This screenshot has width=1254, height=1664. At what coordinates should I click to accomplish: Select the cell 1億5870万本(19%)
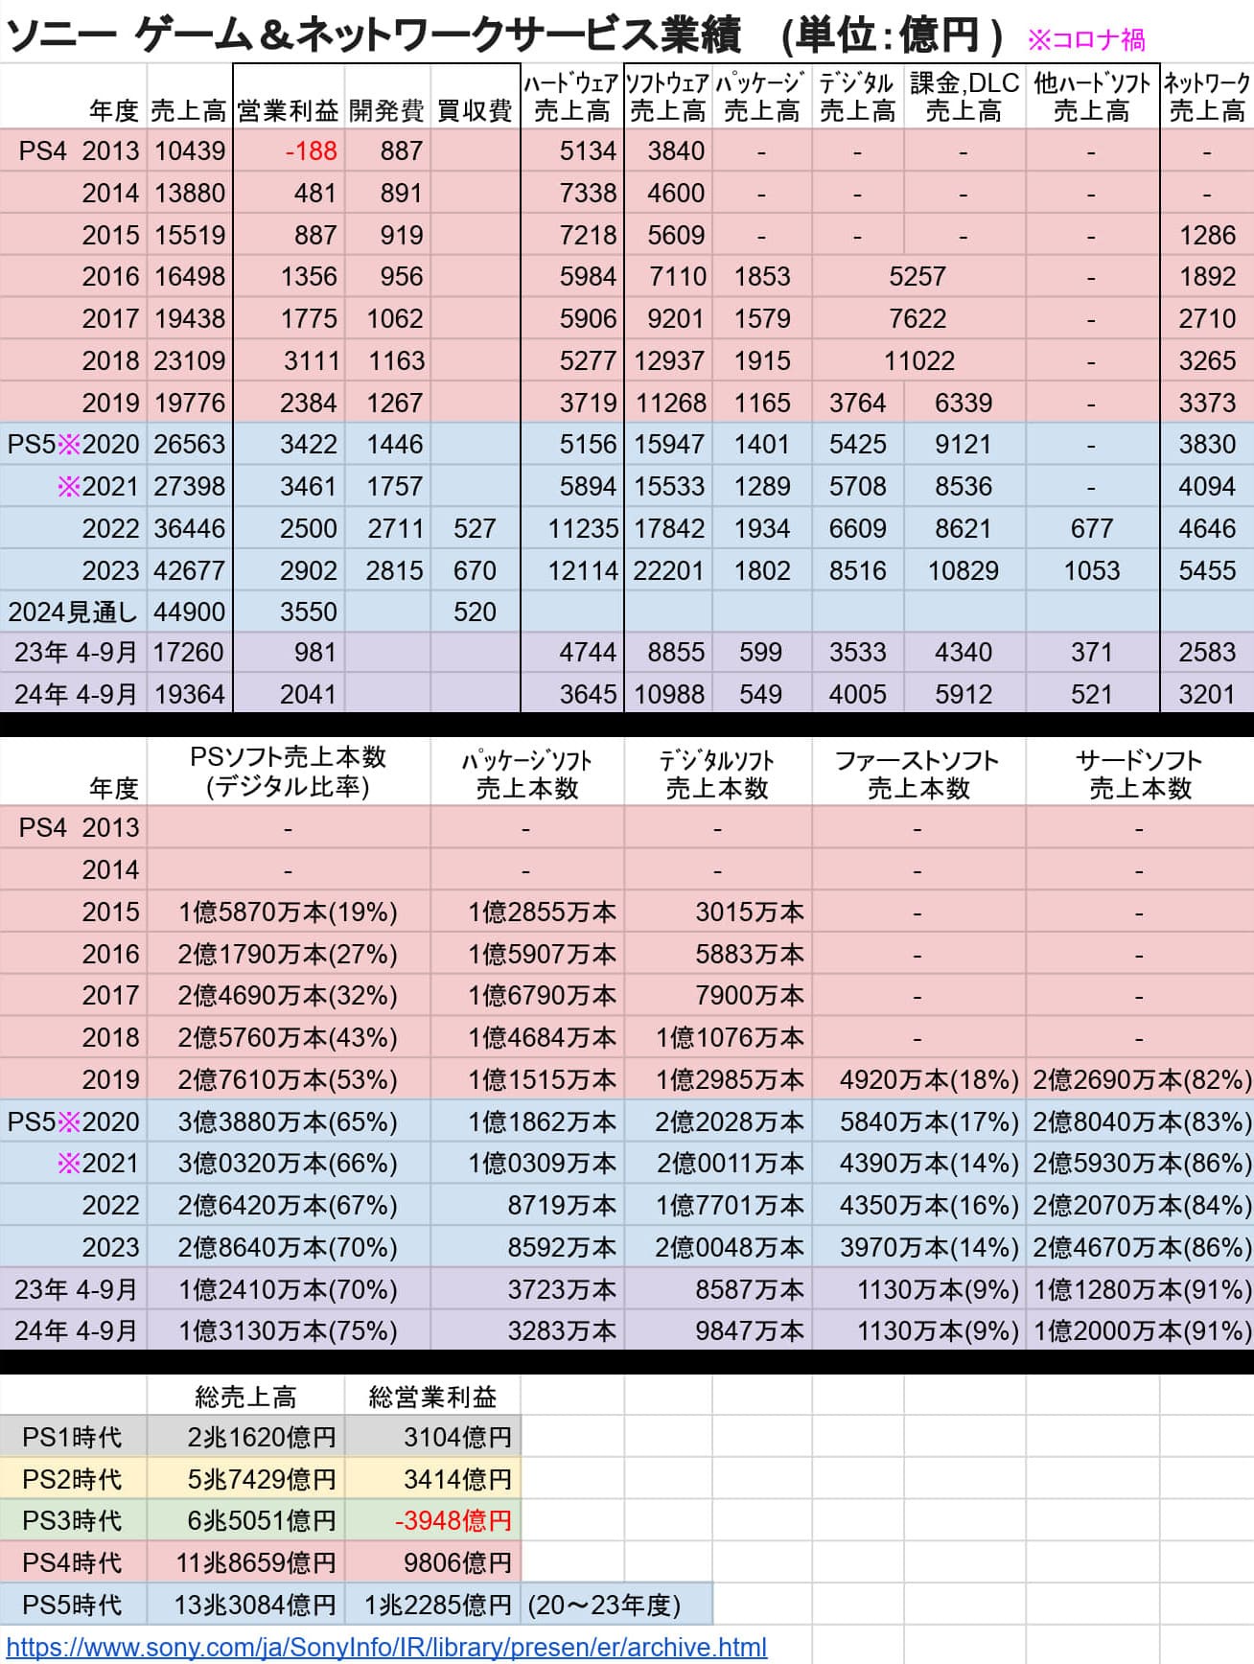(x=288, y=913)
